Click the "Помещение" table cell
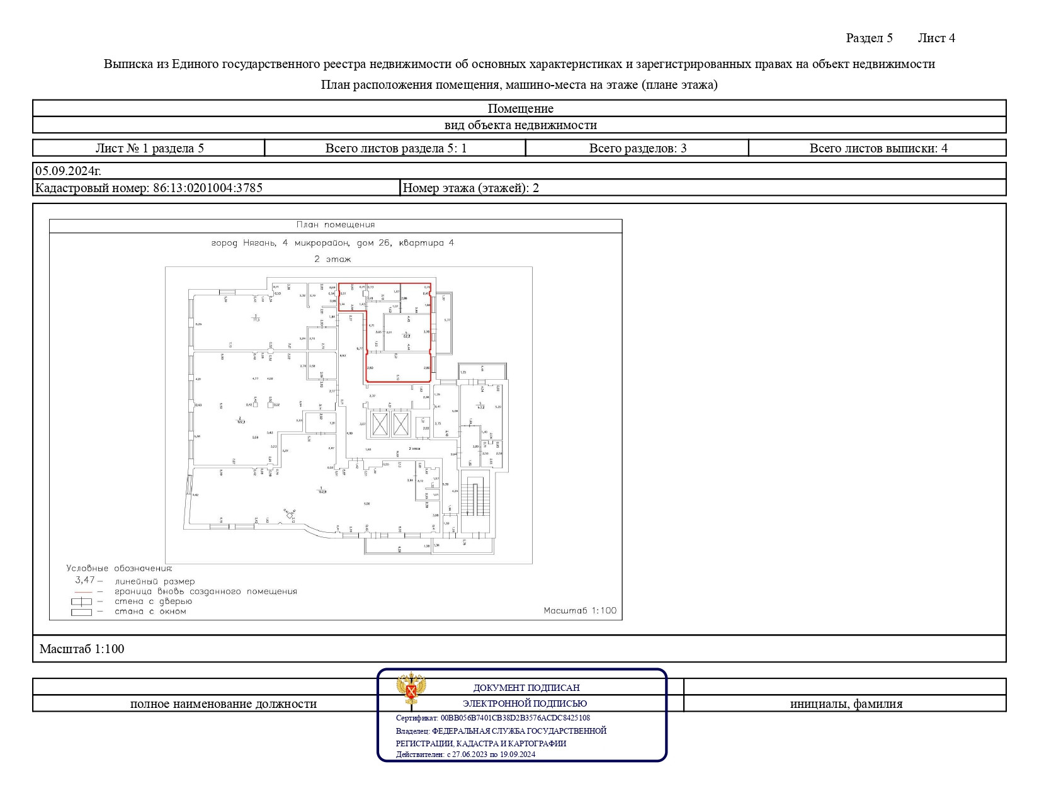 tap(519, 108)
